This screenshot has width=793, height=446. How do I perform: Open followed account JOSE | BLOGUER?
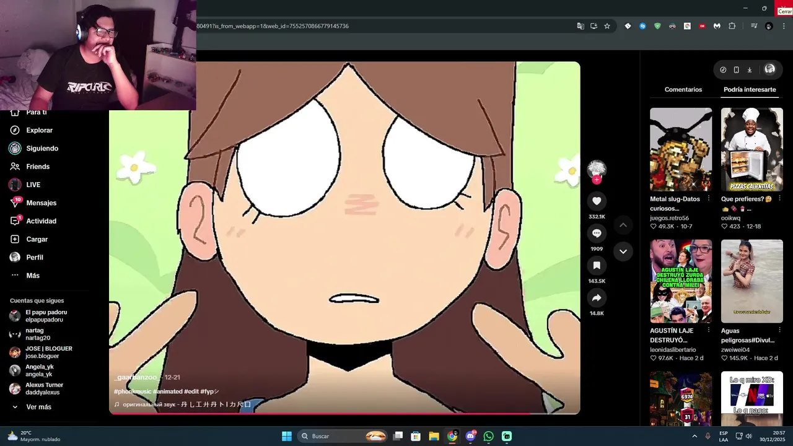(x=48, y=352)
